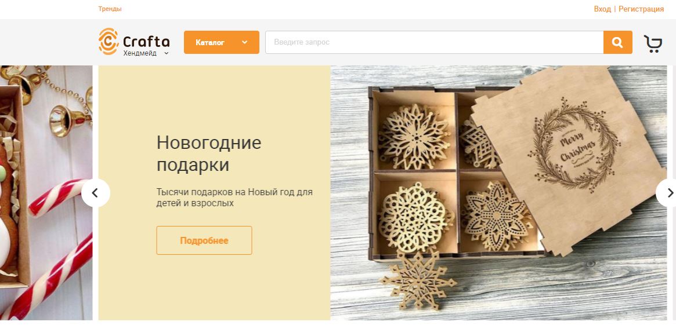Click the Новогодние подарки banner heading

coord(209,153)
